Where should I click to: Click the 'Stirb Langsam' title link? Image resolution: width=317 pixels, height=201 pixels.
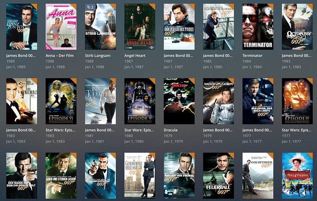98,55
